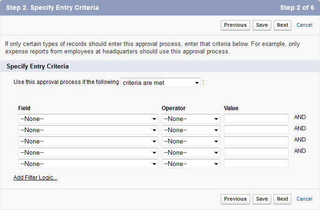Click the second row Value input
Screen dimensions: 320x210
[x=256, y=130]
